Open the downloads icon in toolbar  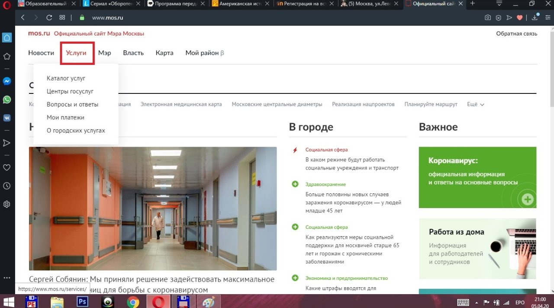pos(535,18)
